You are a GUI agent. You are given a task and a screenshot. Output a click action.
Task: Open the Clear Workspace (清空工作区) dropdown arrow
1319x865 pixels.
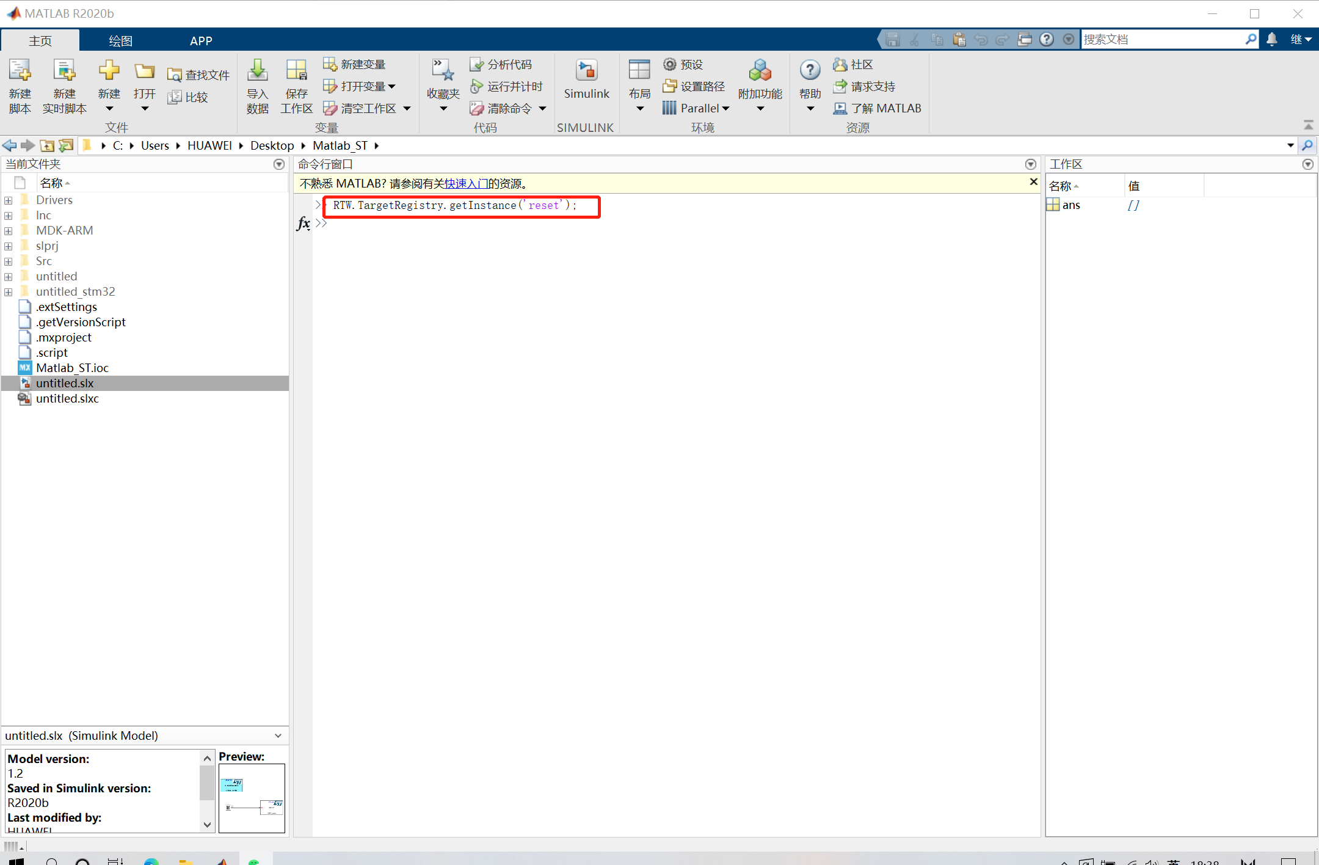click(x=407, y=108)
